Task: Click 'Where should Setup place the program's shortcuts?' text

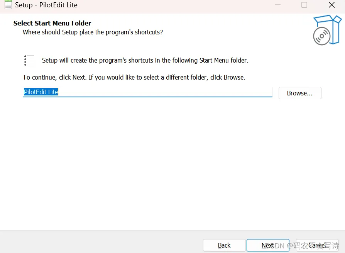Action: coord(93,32)
